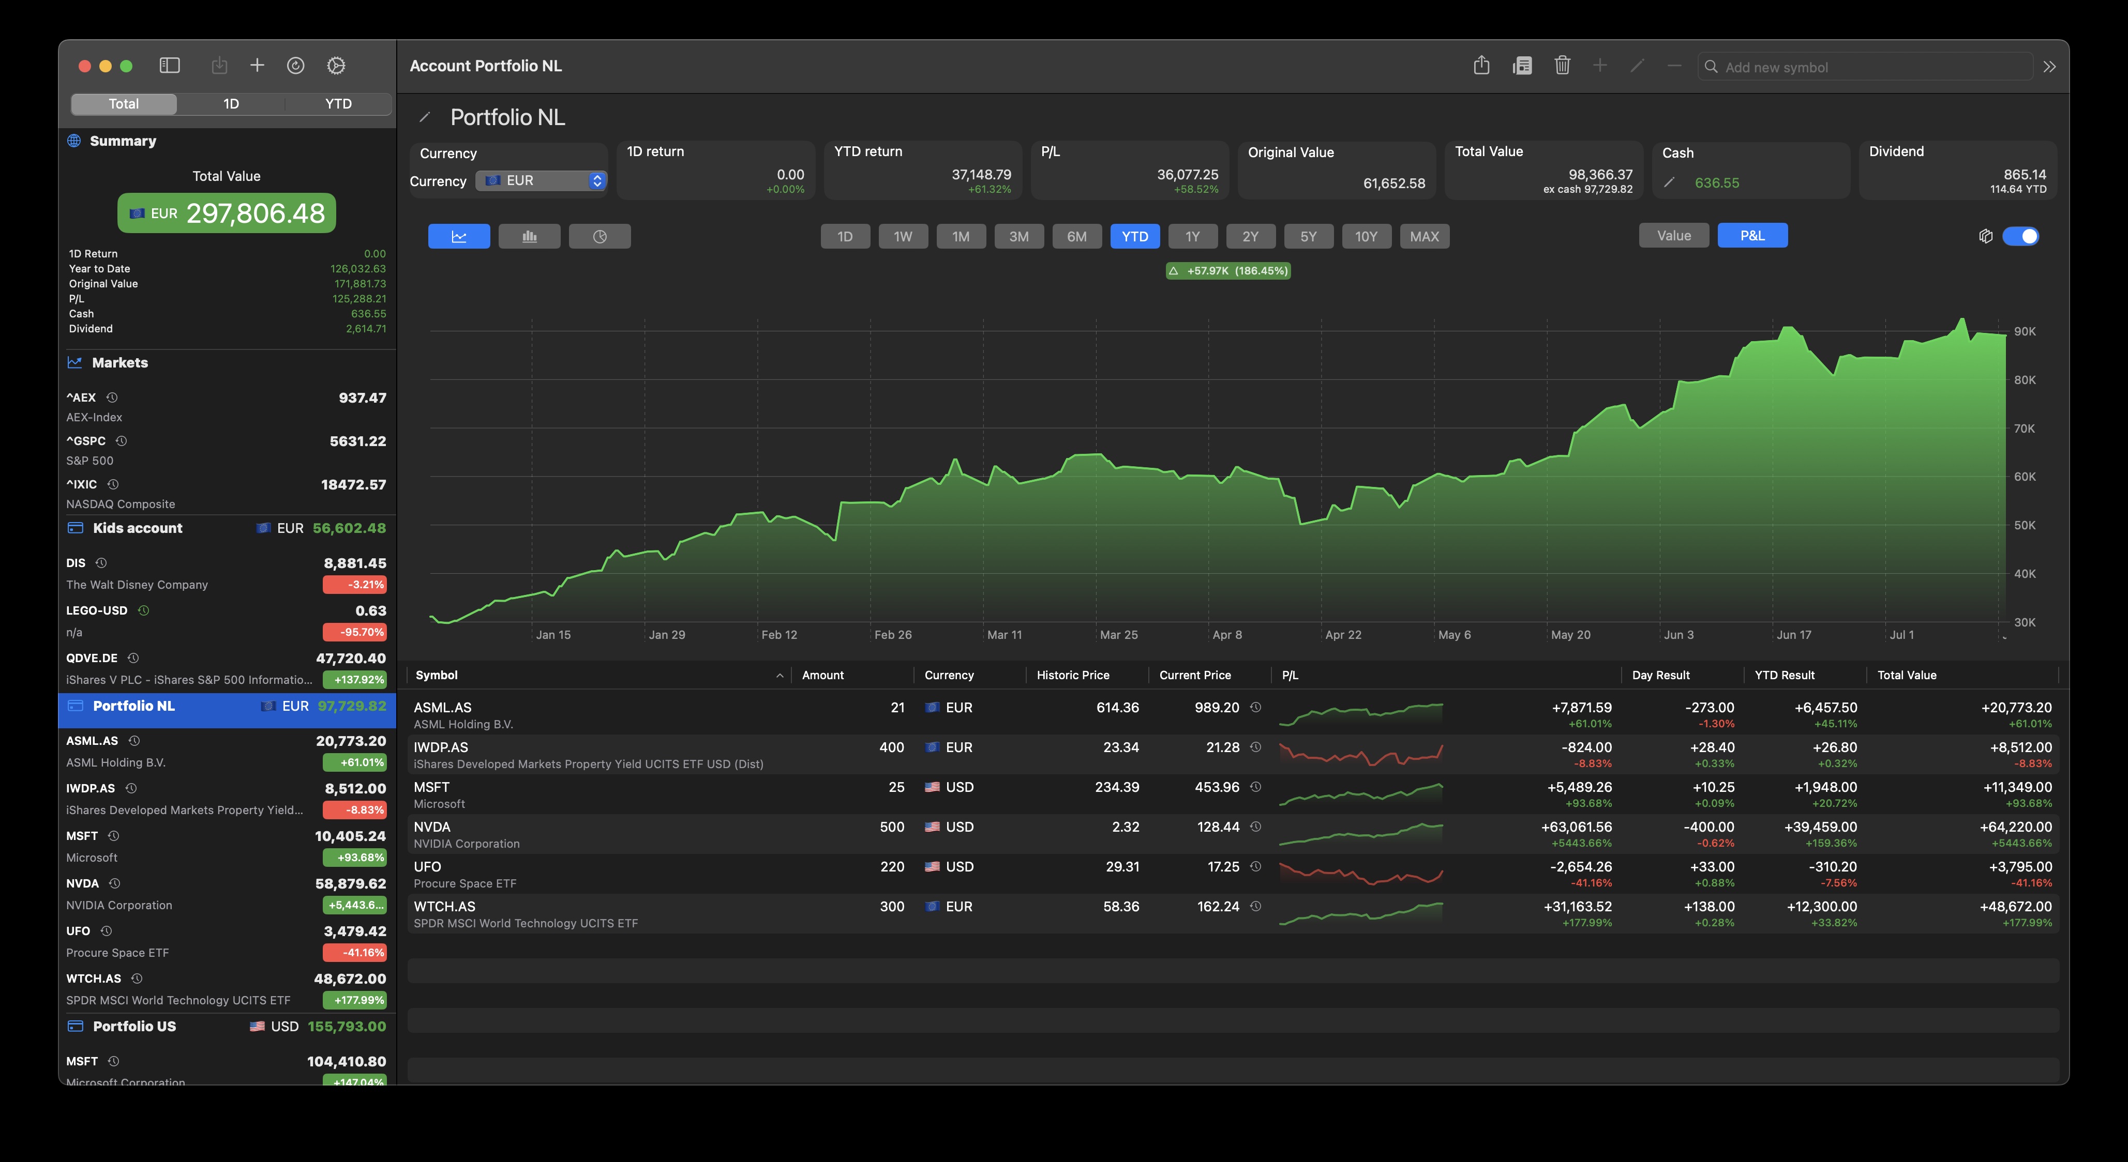Click the pie chart time icon
Image resolution: width=2128 pixels, height=1162 pixels.
[600, 236]
